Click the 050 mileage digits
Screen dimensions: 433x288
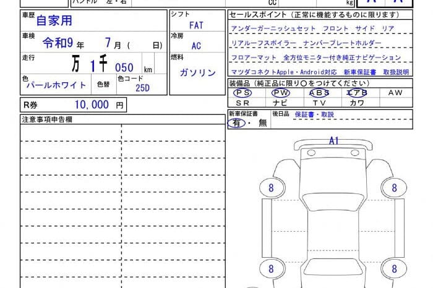[124, 67]
